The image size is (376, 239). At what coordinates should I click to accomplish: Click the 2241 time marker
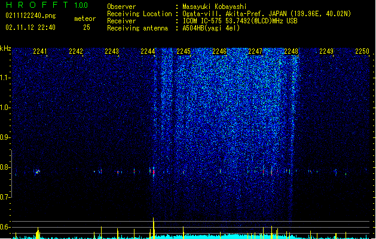40,51
